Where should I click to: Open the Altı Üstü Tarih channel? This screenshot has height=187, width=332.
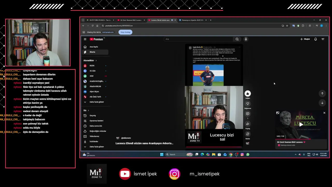(x=95, y=97)
